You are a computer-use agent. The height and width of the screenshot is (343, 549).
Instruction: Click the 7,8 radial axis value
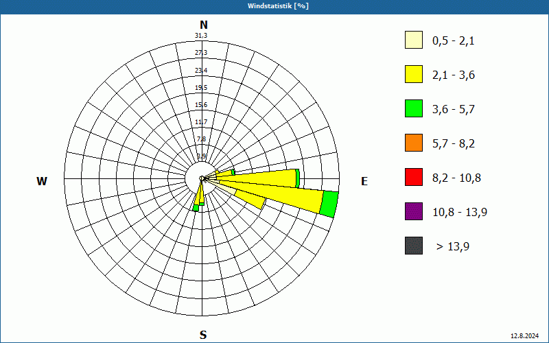tap(201, 139)
